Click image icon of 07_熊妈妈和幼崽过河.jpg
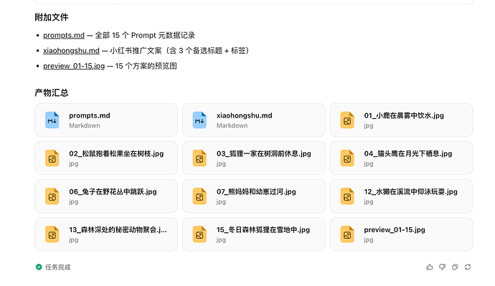Viewport: 495px width, 286px height. click(x=199, y=196)
